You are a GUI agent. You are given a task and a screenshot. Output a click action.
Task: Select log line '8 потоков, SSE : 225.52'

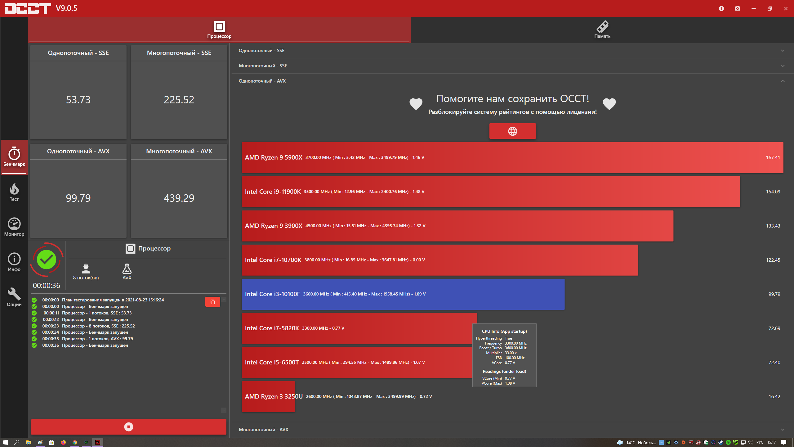[x=112, y=326]
